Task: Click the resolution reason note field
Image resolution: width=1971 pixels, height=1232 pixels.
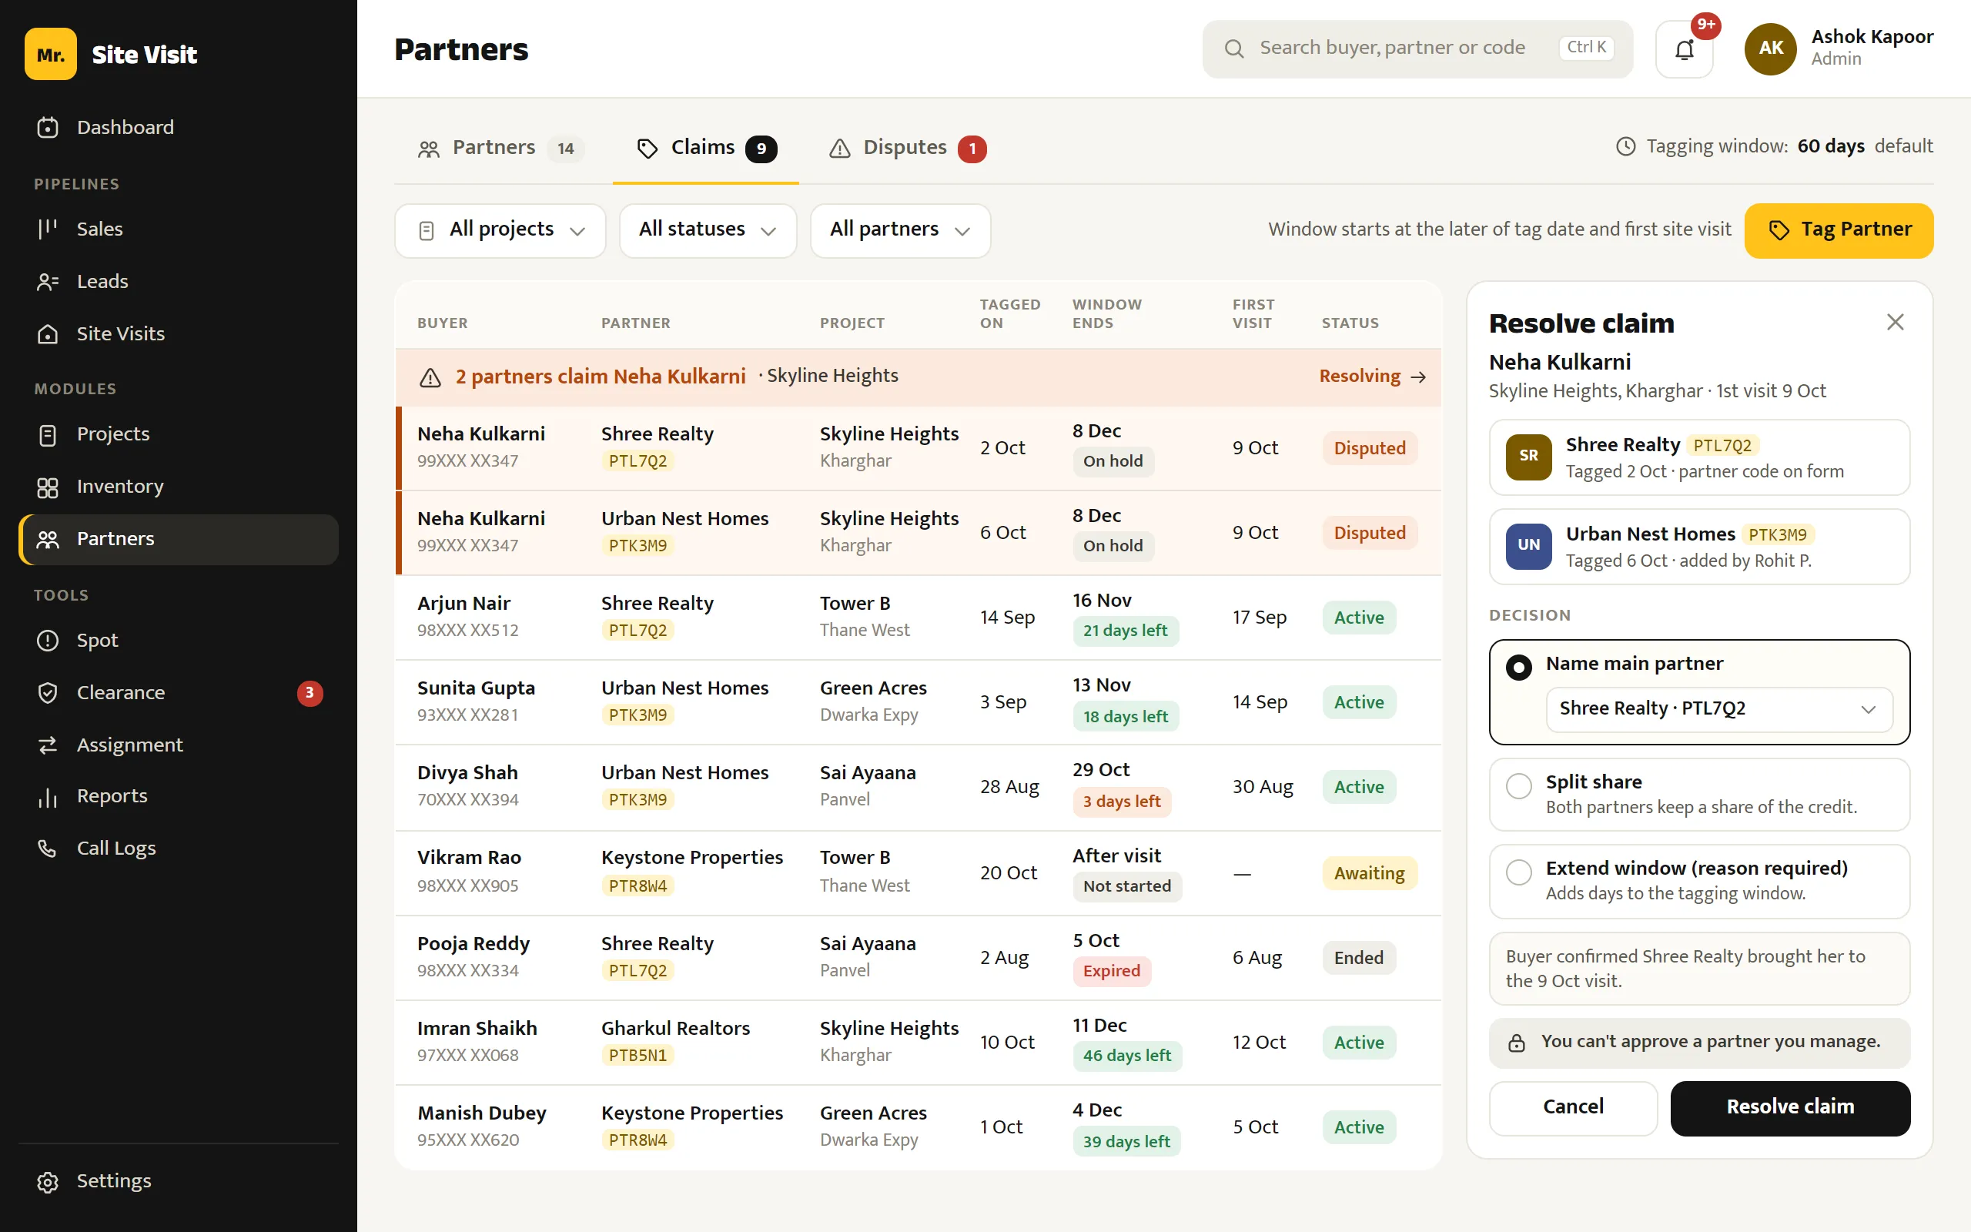Action: [1699, 969]
